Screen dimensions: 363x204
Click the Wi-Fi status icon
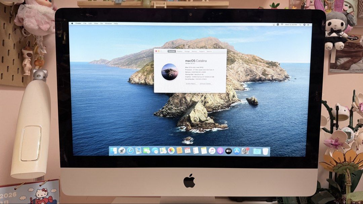(282, 24)
